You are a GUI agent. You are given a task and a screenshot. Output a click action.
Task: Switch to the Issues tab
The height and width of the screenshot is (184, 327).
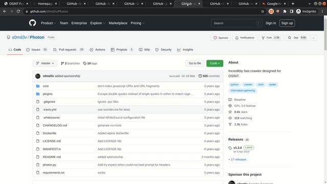[37, 50]
